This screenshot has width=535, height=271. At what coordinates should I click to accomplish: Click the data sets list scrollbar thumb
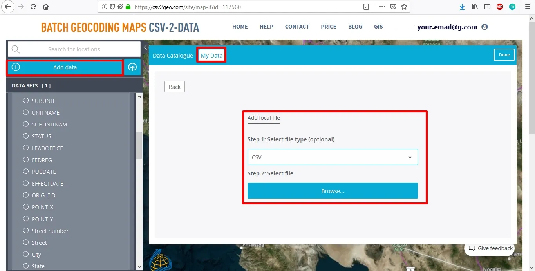click(139, 145)
